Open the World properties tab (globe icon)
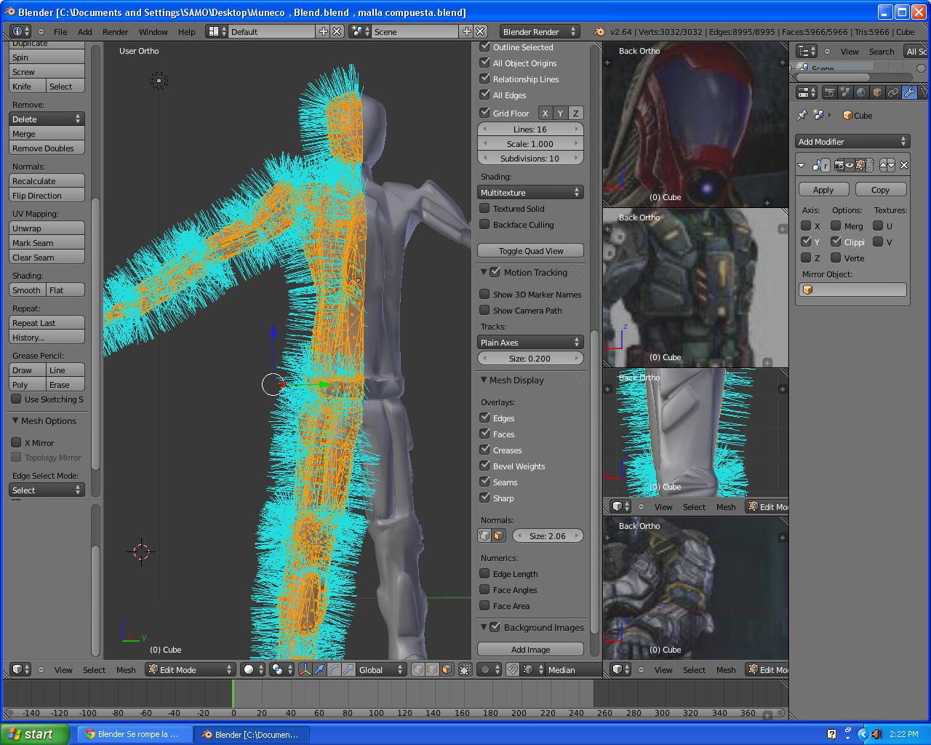 [861, 92]
